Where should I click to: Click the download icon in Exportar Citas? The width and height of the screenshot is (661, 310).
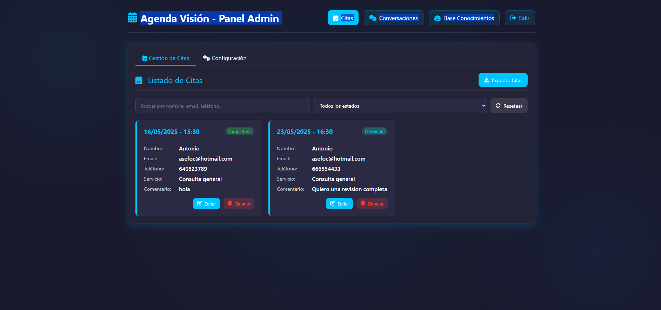(486, 80)
